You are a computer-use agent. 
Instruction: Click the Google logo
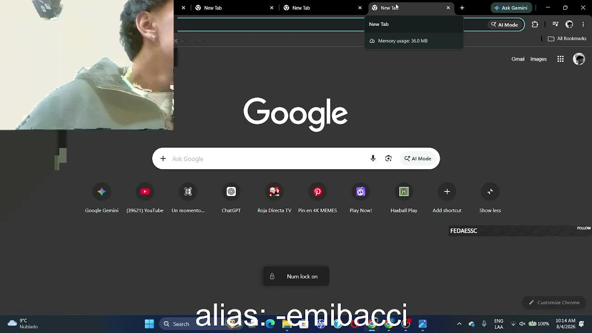pyautogui.click(x=296, y=114)
